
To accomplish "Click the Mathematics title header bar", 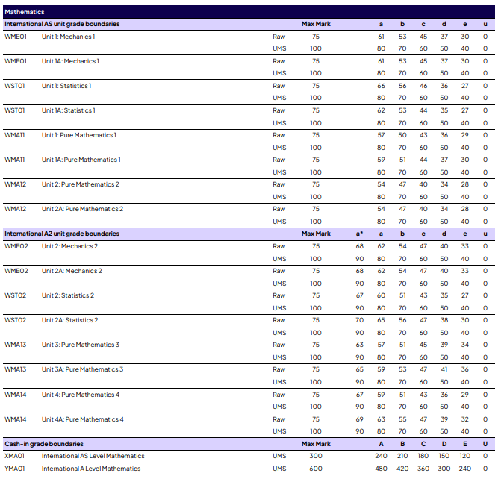I will pos(25,12).
